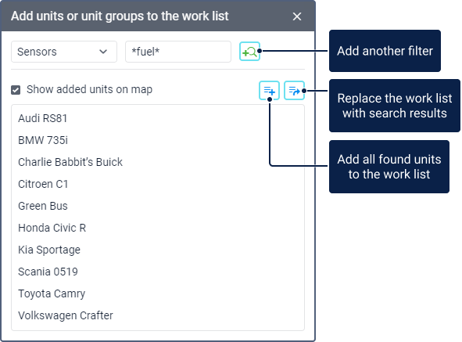Pick the Green Bus unit
The image size is (462, 342).
tap(43, 206)
